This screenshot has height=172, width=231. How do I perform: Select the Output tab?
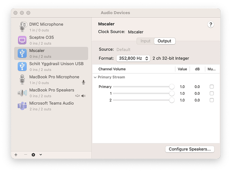tap(164, 41)
